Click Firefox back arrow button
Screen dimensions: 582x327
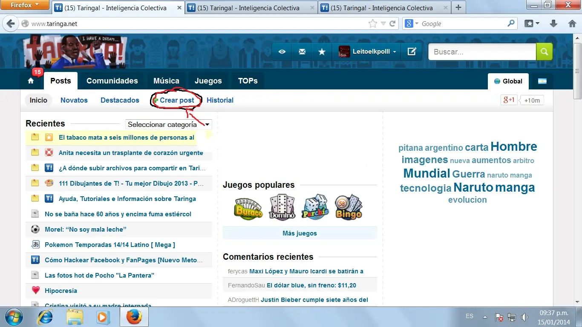click(x=11, y=24)
